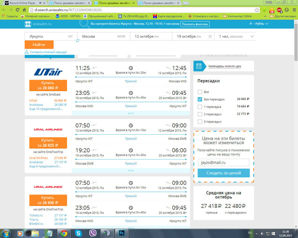The image size is (298, 238).
Task: Click the aviasales.ru logo icon
Action: (28, 24)
